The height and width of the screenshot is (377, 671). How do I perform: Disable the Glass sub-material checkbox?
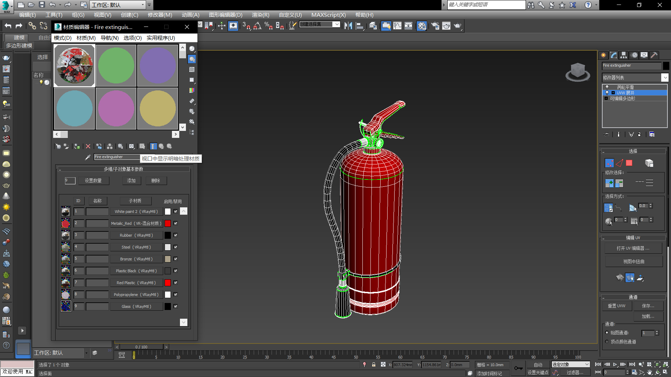click(175, 306)
